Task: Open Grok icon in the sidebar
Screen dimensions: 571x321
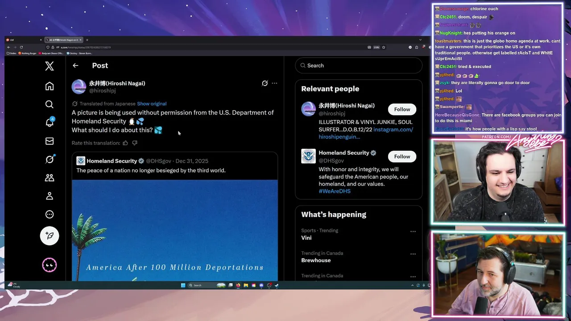Action: (x=50, y=159)
